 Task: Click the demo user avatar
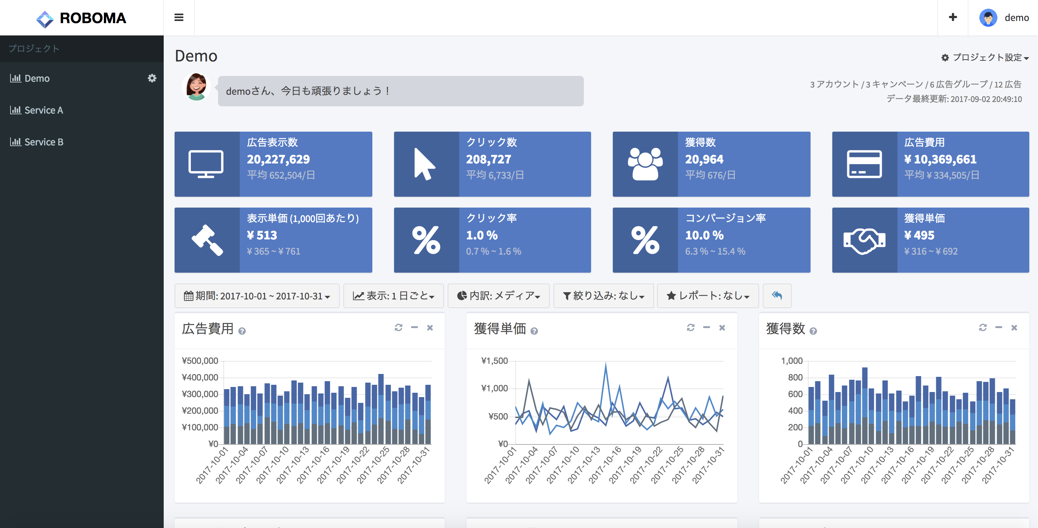pyautogui.click(x=988, y=18)
